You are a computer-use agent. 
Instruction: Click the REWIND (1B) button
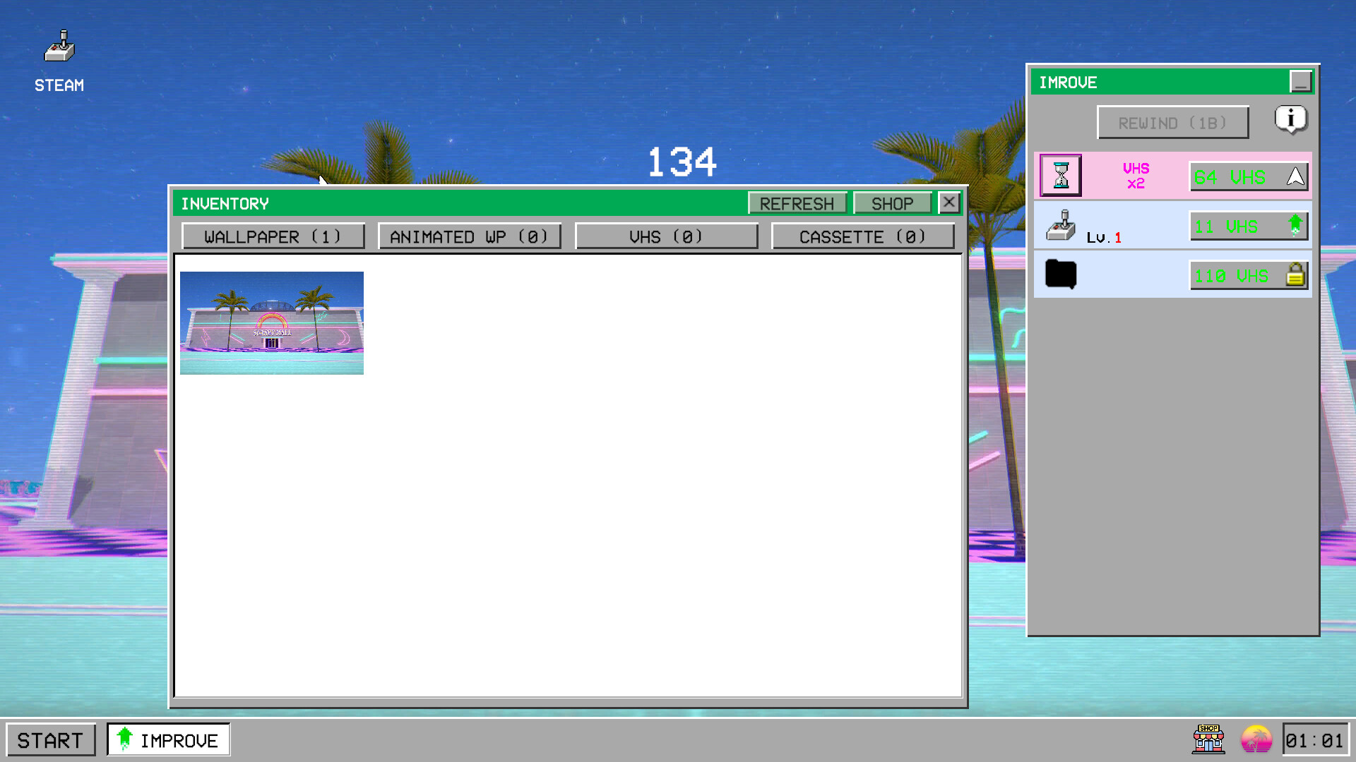click(1172, 123)
